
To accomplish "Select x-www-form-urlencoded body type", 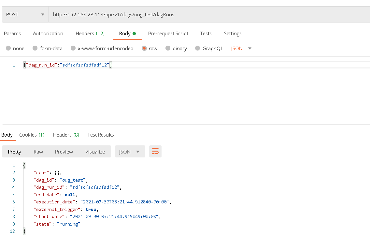I will pos(102,49).
